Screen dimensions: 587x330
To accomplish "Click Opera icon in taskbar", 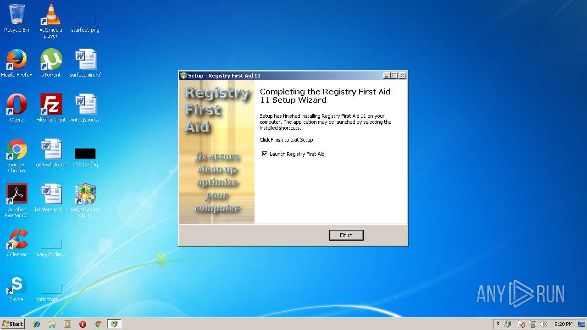I will [x=83, y=324].
